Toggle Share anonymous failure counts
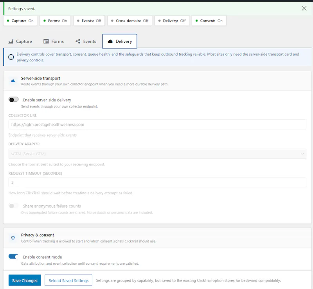The image size is (313, 289). (x=14, y=206)
